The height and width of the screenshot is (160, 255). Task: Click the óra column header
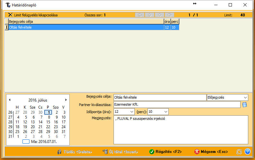coord(167,22)
